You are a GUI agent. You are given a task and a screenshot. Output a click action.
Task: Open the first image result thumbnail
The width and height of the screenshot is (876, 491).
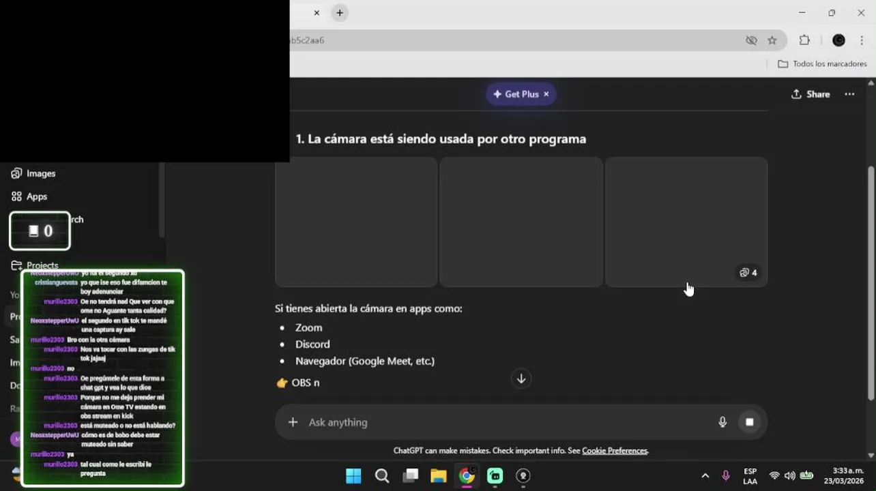(x=356, y=222)
